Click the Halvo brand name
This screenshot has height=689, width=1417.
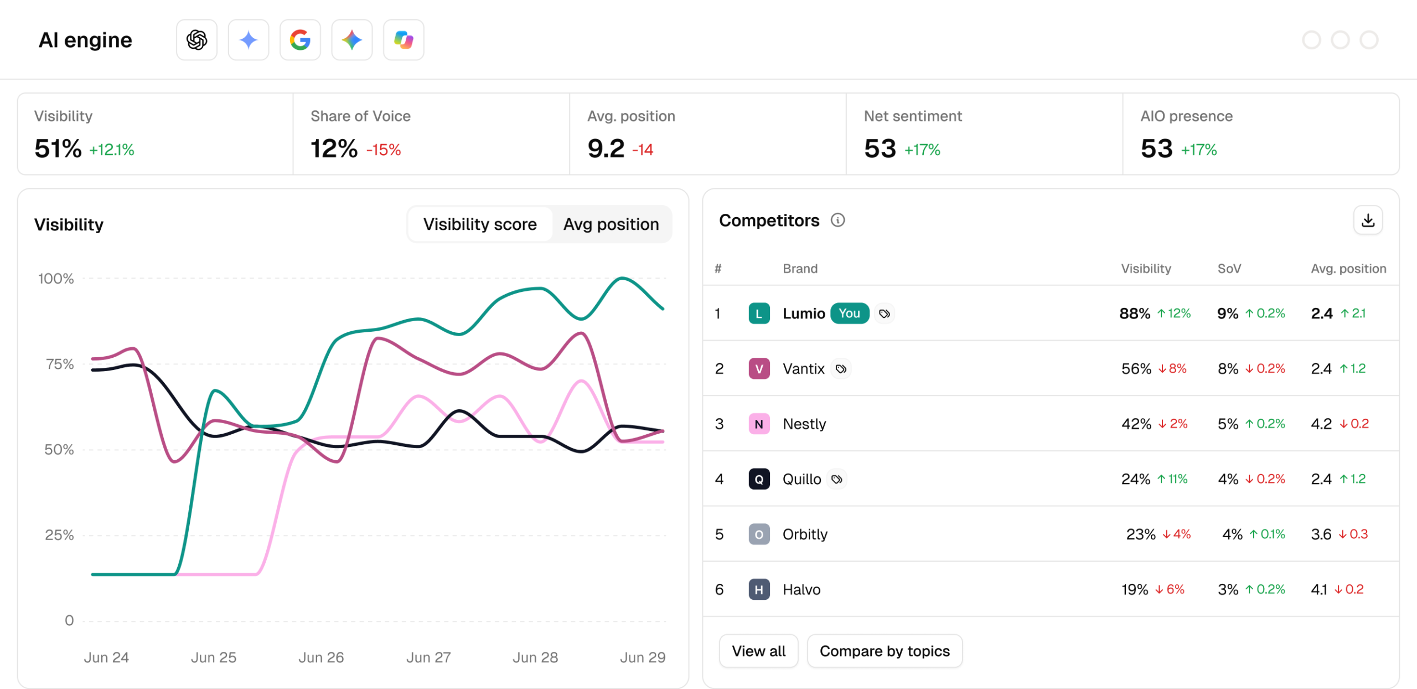801,589
